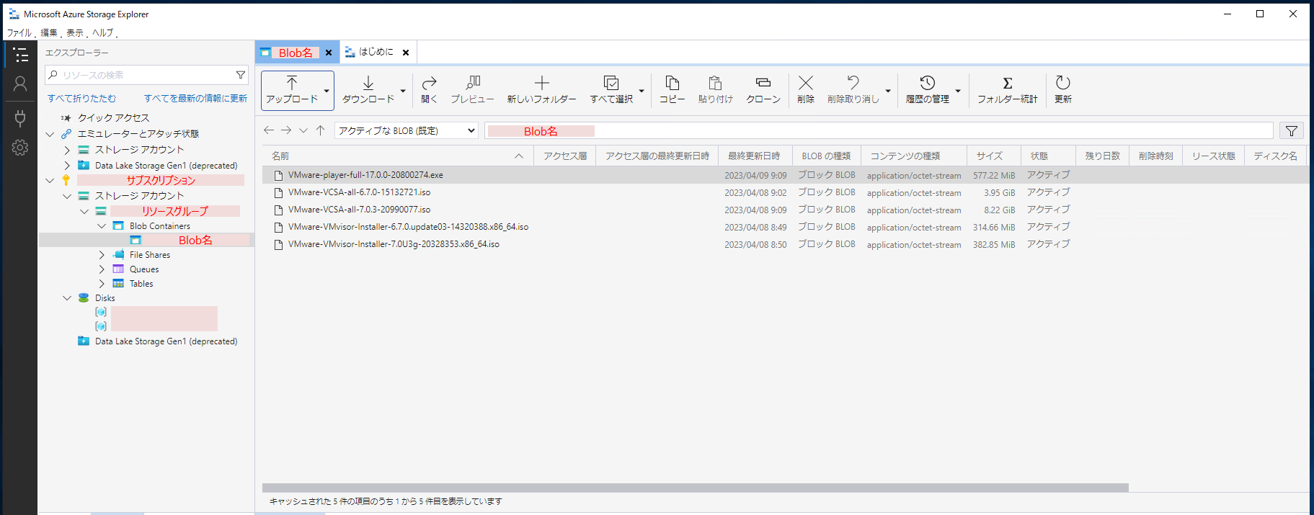Open the ヘルプ menu

[103, 32]
